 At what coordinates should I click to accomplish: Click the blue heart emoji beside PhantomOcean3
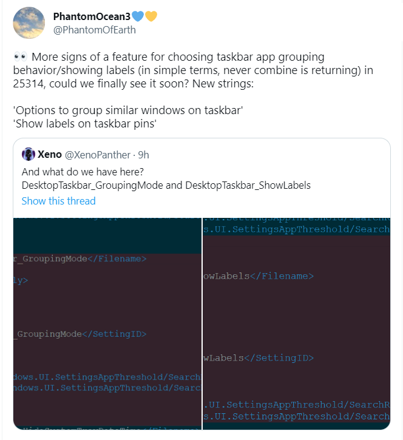pos(139,16)
